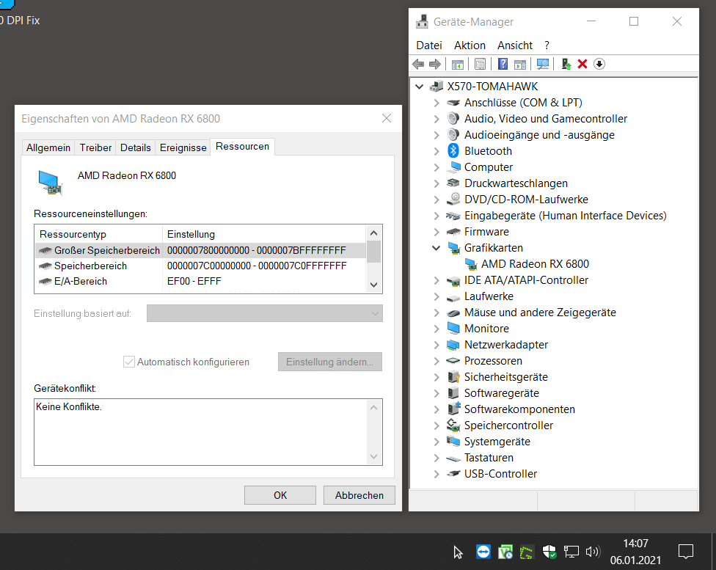Click the Sicherheitsgeräte category icon
Viewport: 716px width, 570px height.
pyautogui.click(x=453, y=377)
